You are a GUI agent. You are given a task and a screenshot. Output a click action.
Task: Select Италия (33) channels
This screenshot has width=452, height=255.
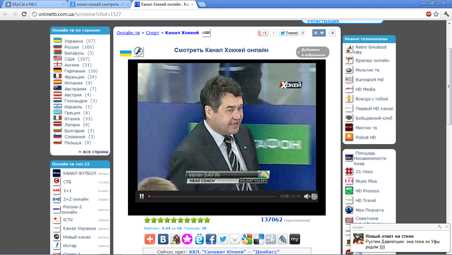pyautogui.click(x=78, y=119)
